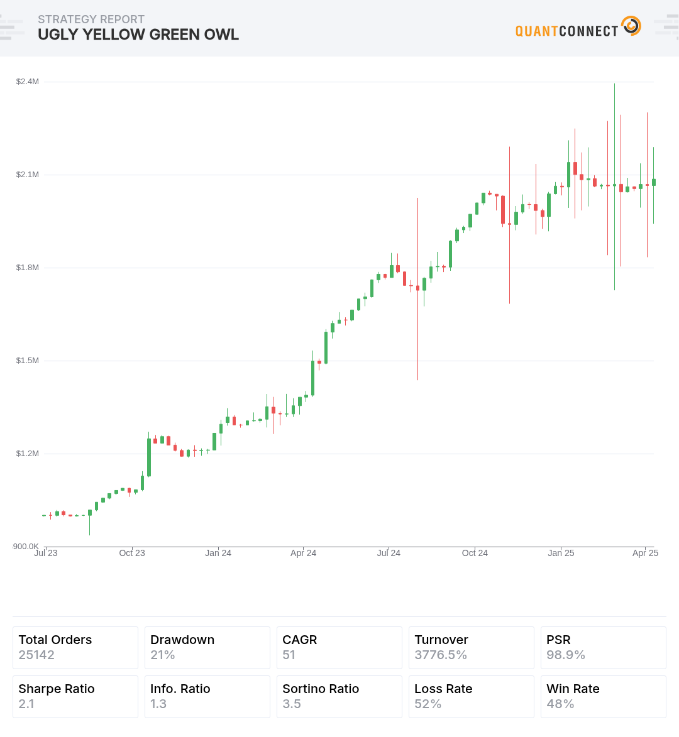679x737 pixels.
Task: Click the $2.4M y-axis label
Action: point(28,82)
